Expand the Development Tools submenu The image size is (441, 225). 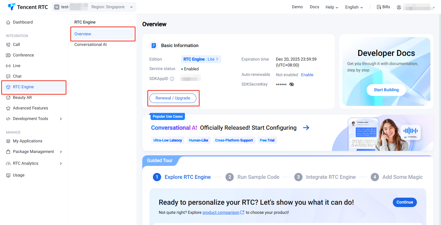coord(61,119)
